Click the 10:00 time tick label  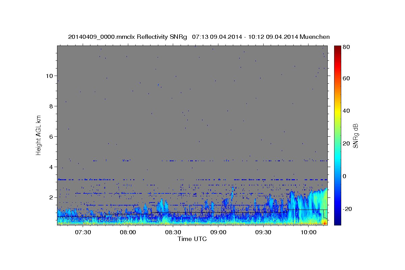click(309, 233)
